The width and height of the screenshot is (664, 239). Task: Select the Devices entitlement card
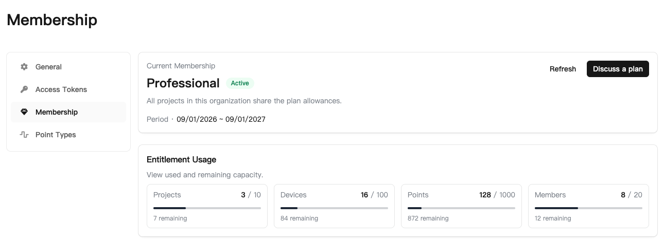(x=334, y=206)
